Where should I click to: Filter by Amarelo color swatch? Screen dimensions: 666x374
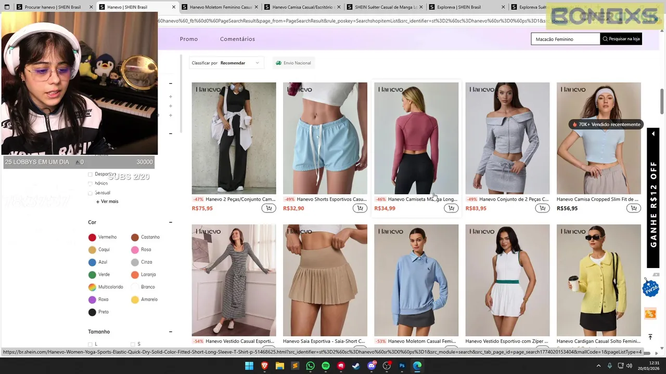click(135, 300)
